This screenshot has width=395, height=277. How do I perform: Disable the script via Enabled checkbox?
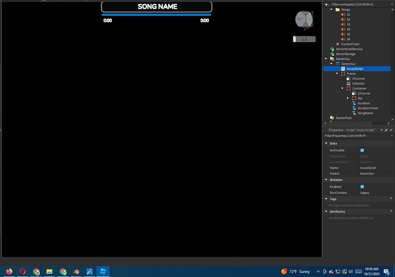(x=362, y=187)
